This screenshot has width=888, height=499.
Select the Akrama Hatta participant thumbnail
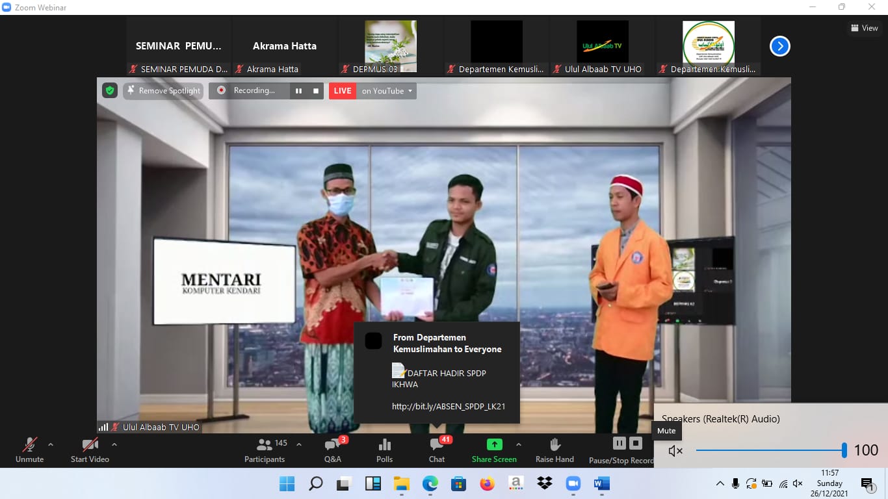[x=285, y=46]
